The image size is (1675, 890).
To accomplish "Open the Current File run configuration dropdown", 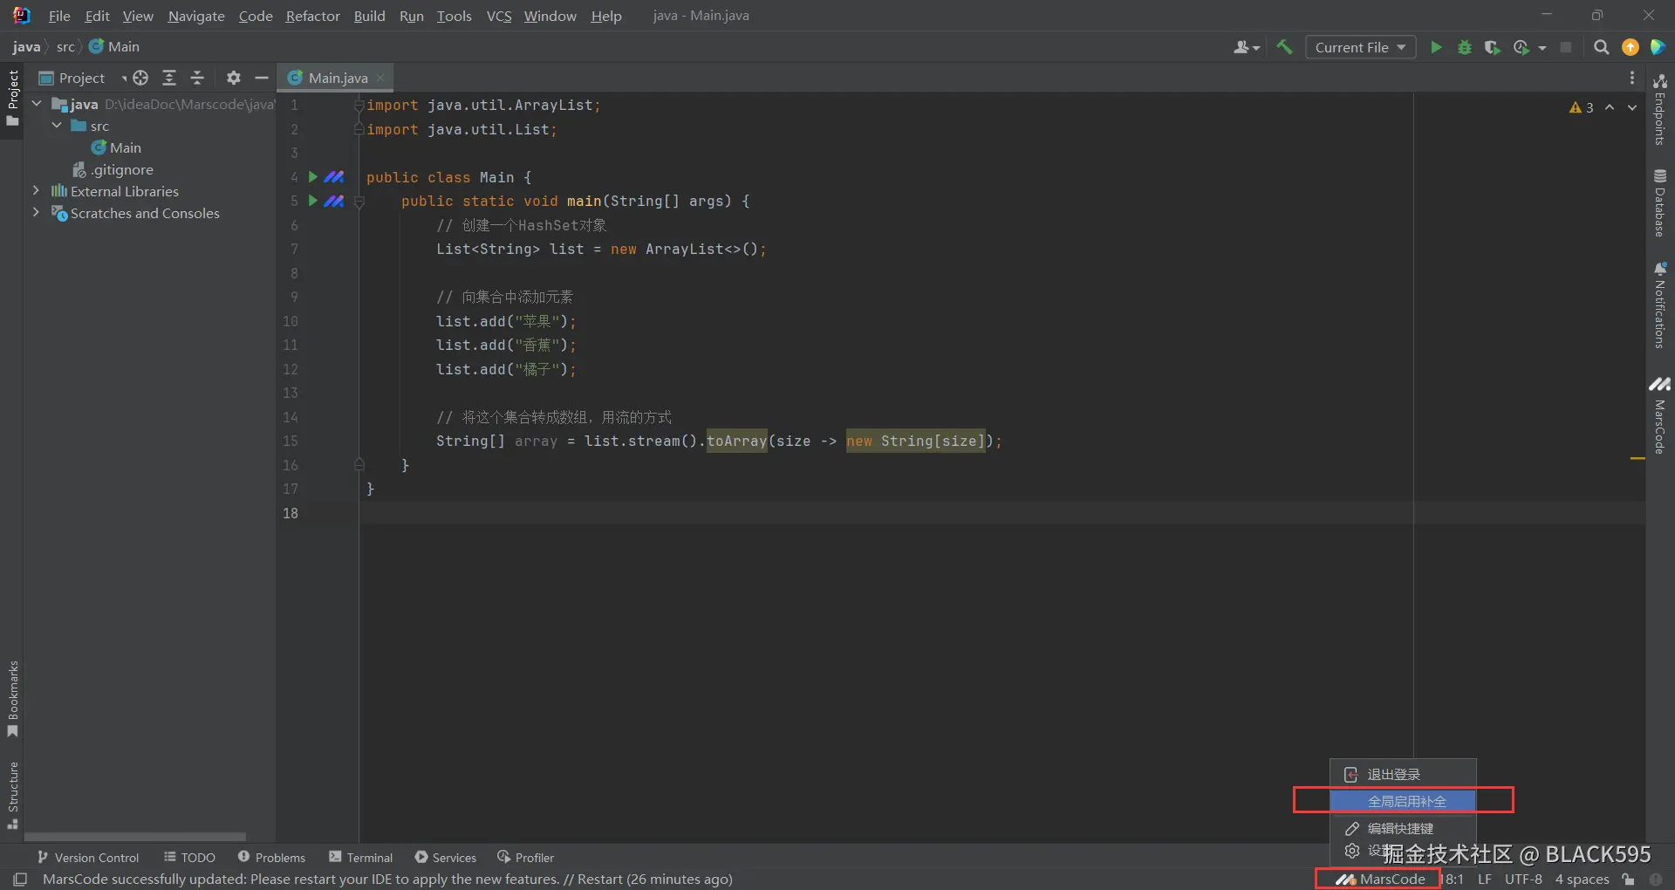I will click(x=1360, y=47).
